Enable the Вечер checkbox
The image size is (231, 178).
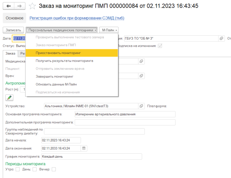[53, 169]
